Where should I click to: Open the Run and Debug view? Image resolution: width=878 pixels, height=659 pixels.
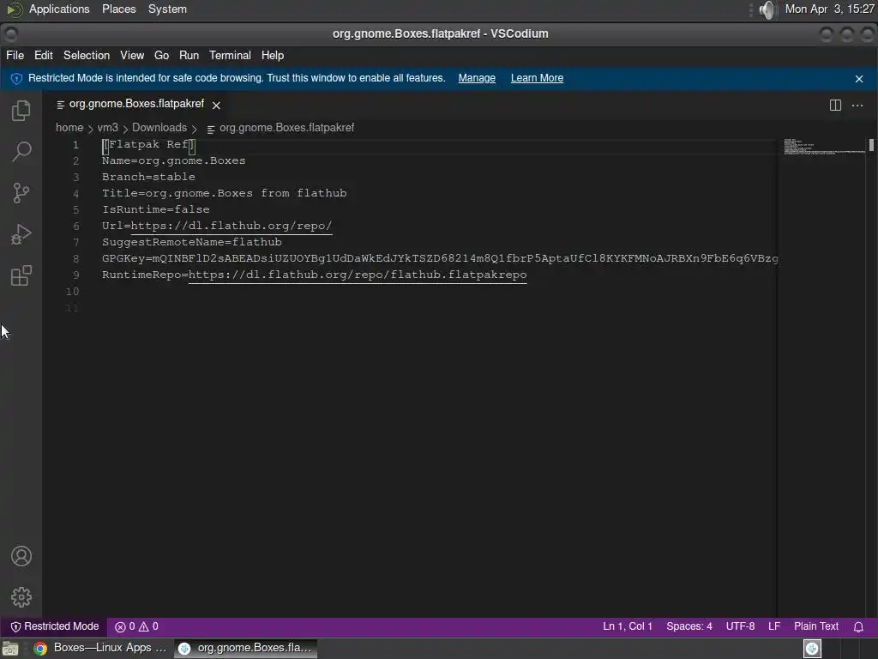pyautogui.click(x=21, y=234)
